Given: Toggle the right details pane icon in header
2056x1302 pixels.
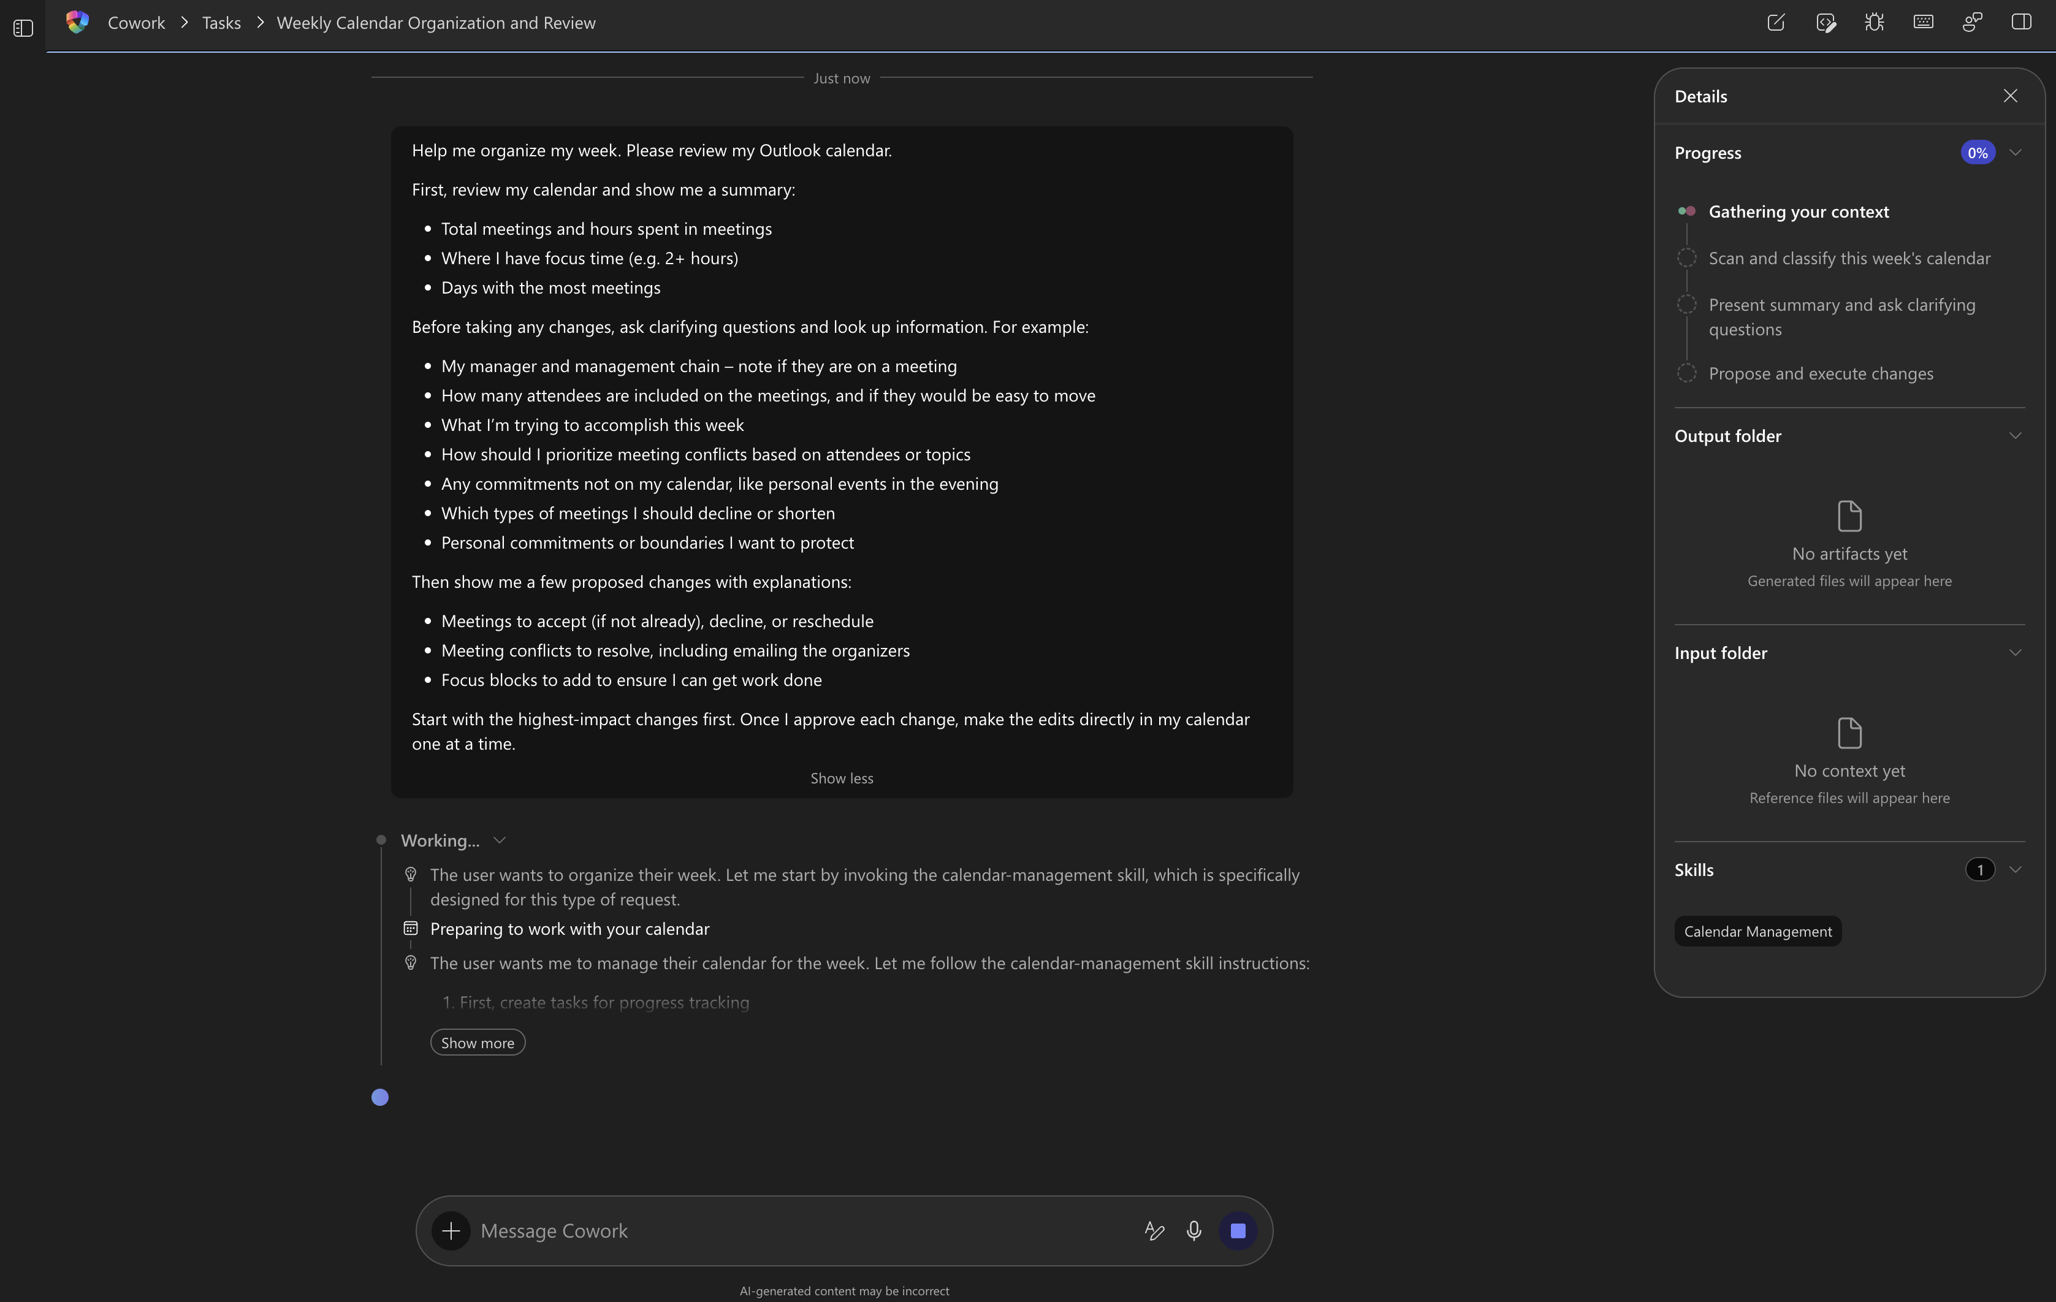Looking at the screenshot, I should (x=2021, y=23).
